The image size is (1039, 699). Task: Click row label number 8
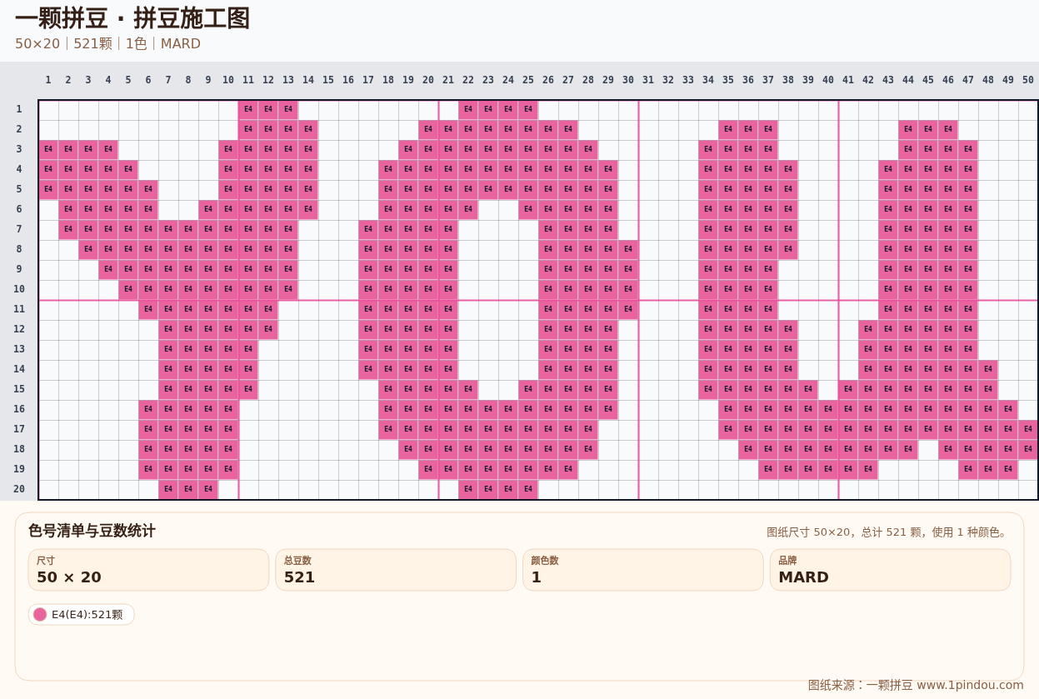[19, 249]
